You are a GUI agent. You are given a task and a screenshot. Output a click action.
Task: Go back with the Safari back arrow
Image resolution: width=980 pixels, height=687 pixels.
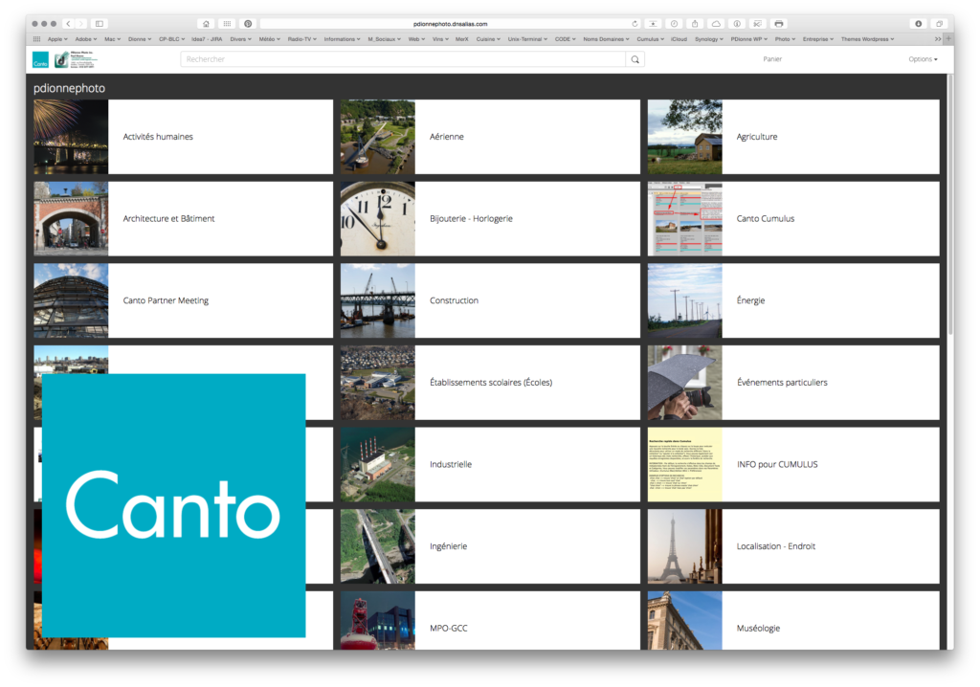[x=68, y=24]
